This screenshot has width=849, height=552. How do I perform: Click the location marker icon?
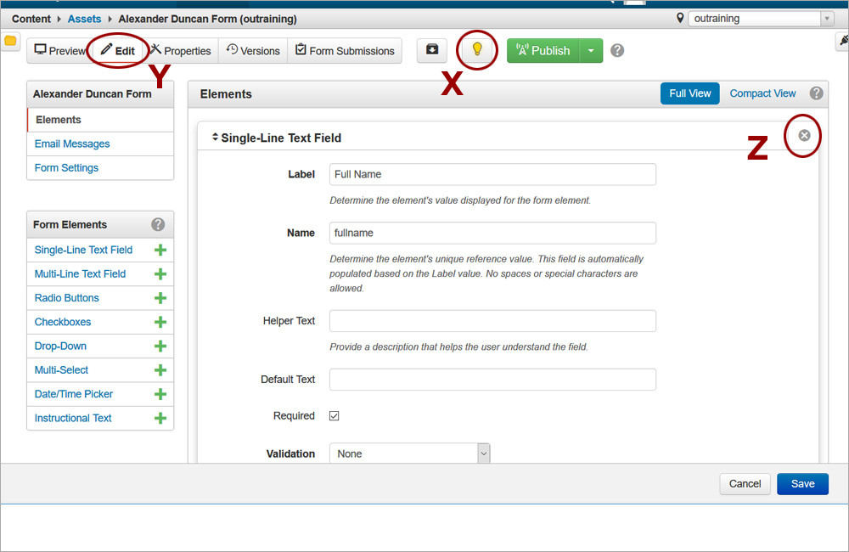tap(680, 18)
